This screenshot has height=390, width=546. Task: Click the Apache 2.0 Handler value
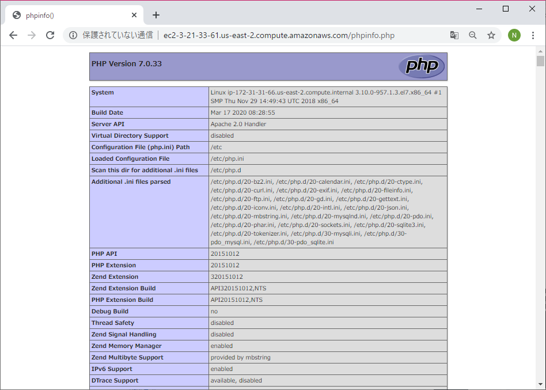pyautogui.click(x=238, y=124)
